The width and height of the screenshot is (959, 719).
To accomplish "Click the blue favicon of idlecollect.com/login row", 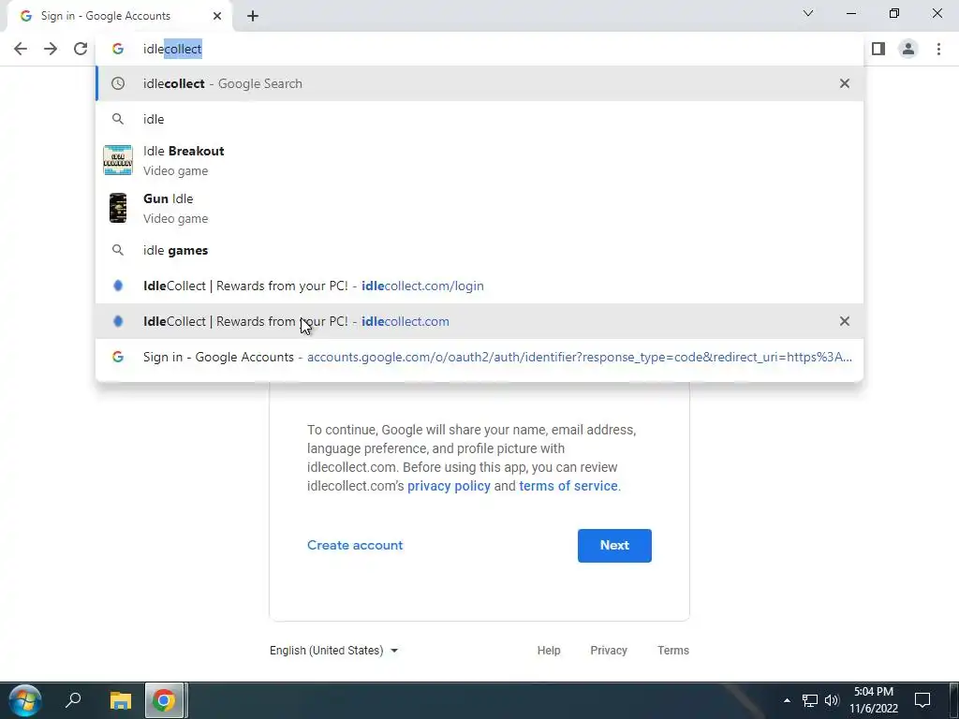I will click(118, 286).
